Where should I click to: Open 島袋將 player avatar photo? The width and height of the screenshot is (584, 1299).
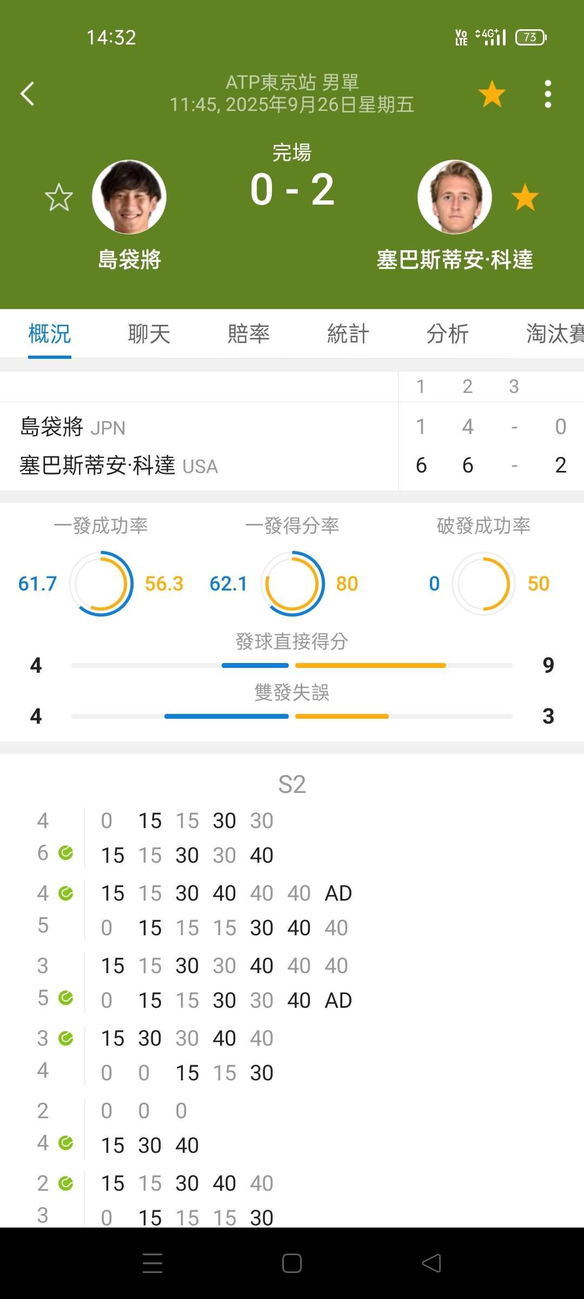(x=129, y=197)
